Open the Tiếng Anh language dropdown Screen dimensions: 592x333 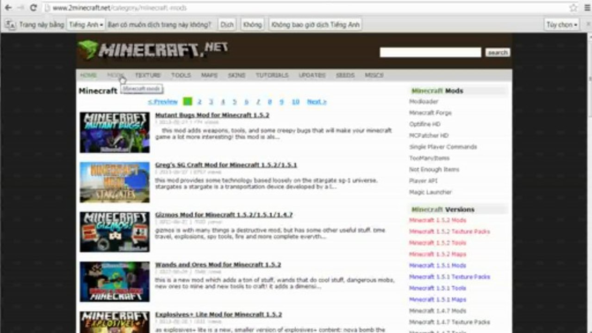[x=86, y=25]
